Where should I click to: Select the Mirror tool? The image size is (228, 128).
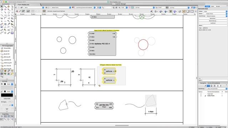click(9, 30)
